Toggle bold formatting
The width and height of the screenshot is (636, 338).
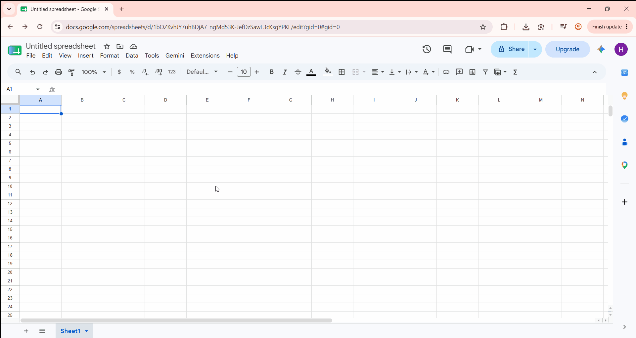272,72
